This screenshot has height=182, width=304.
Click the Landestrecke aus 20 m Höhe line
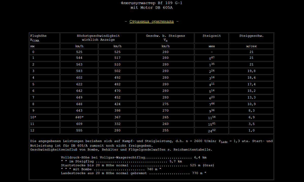134,173
